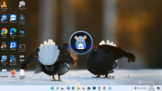Select the Google Chrome desktop shortcut
Screen dimensions: 162x91
coord(4,33)
